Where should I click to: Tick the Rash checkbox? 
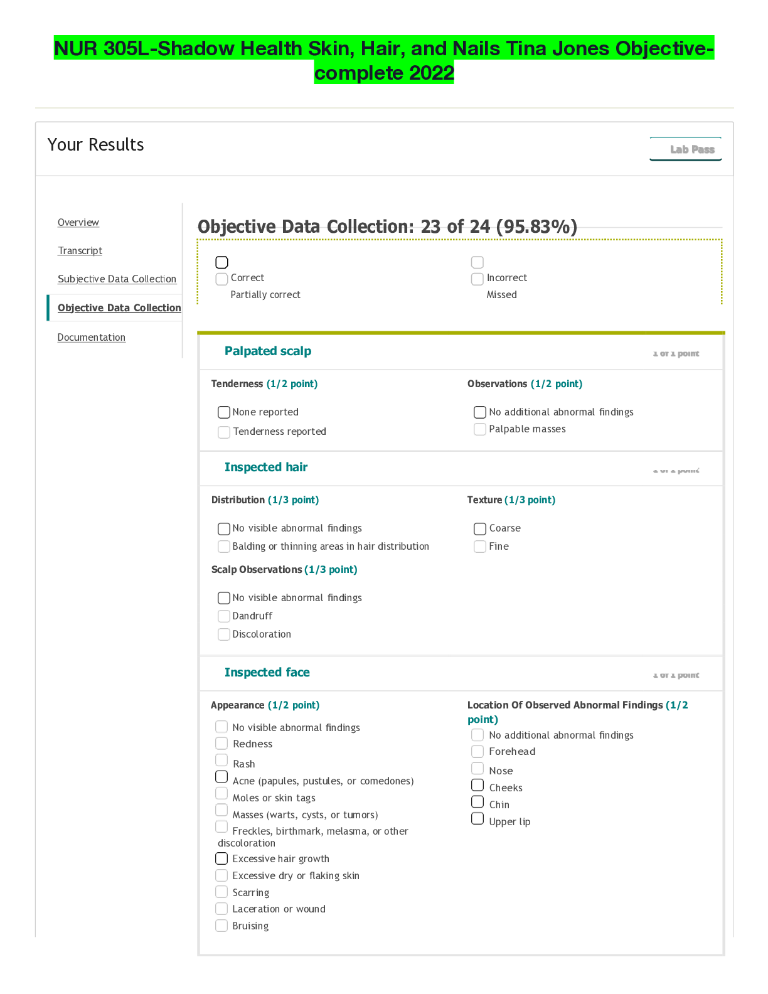(x=221, y=760)
